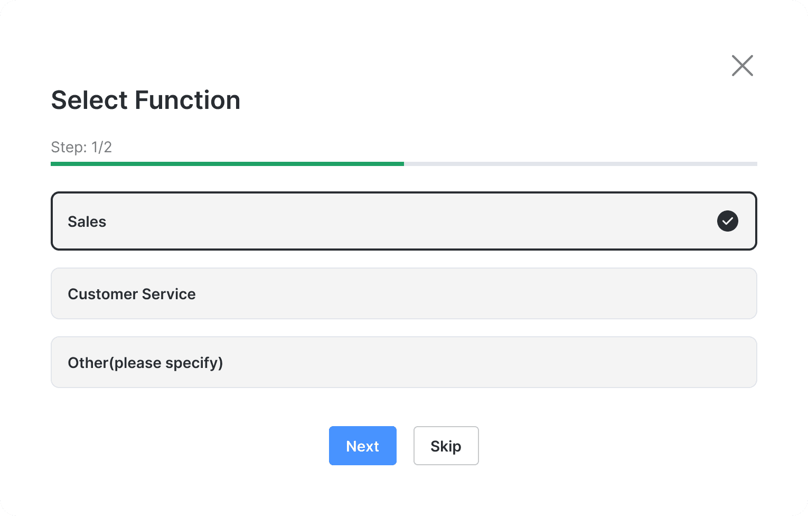Click the gray unfilled part of progress bar
This screenshot has width=808, height=516.
click(x=581, y=164)
